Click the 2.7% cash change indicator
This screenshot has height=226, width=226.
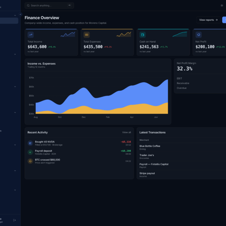(164, 47)
